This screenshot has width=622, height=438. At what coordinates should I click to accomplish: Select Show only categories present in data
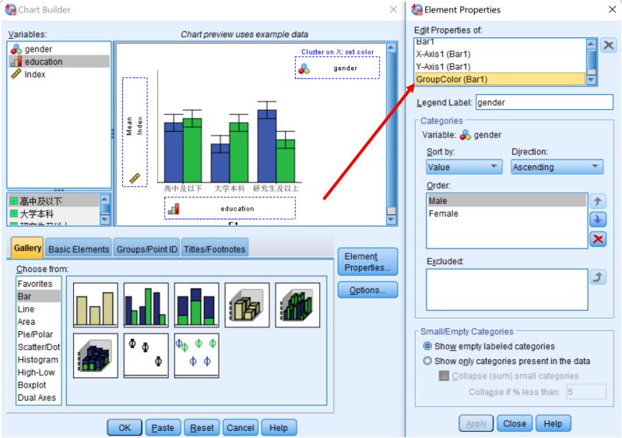point(427,361)
